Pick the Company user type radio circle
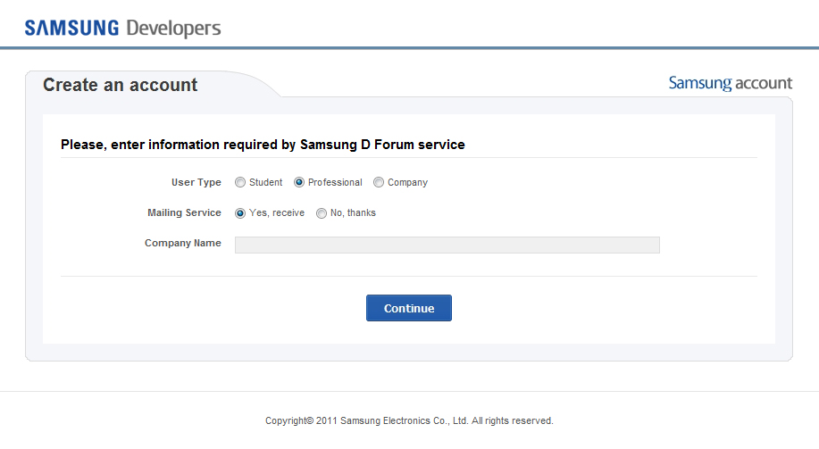 (x=379, y=182)
